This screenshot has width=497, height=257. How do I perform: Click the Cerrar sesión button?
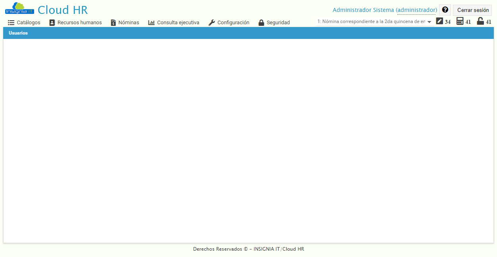click(x=472, y=10)
